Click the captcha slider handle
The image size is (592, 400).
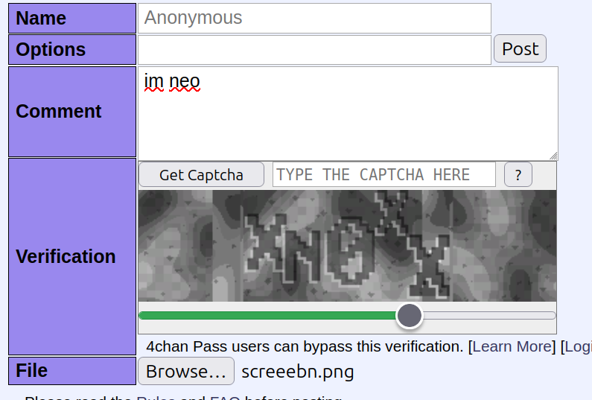410,315
